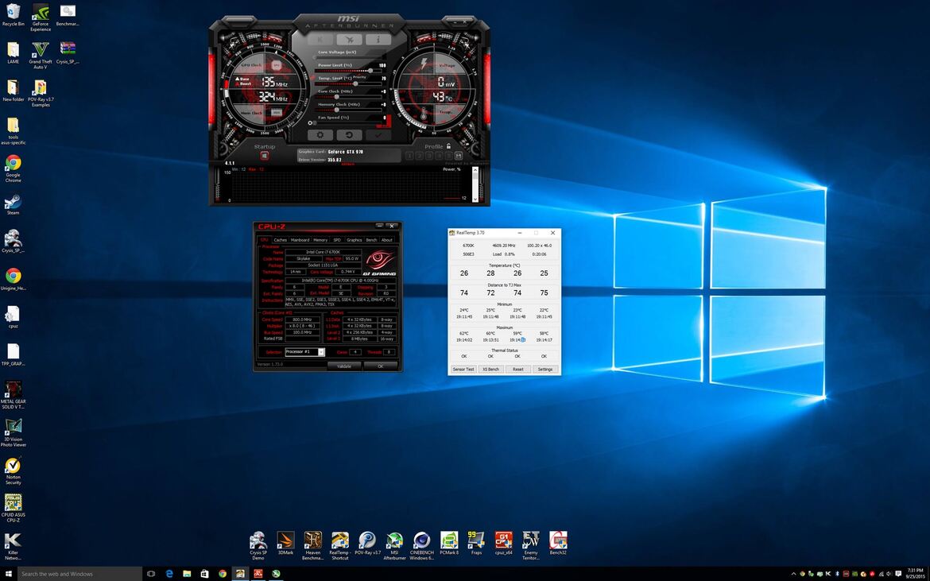This screenshot has width=930, height=581.
Task: Open the CPUID ASUS CPU-Z desktop icon
Action: click(13, 508)
